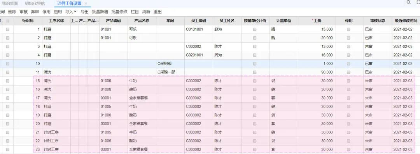The height and width of the screenshot is (154, 420).
Task: Click the 批量新增 button
Action: point(100,12)
